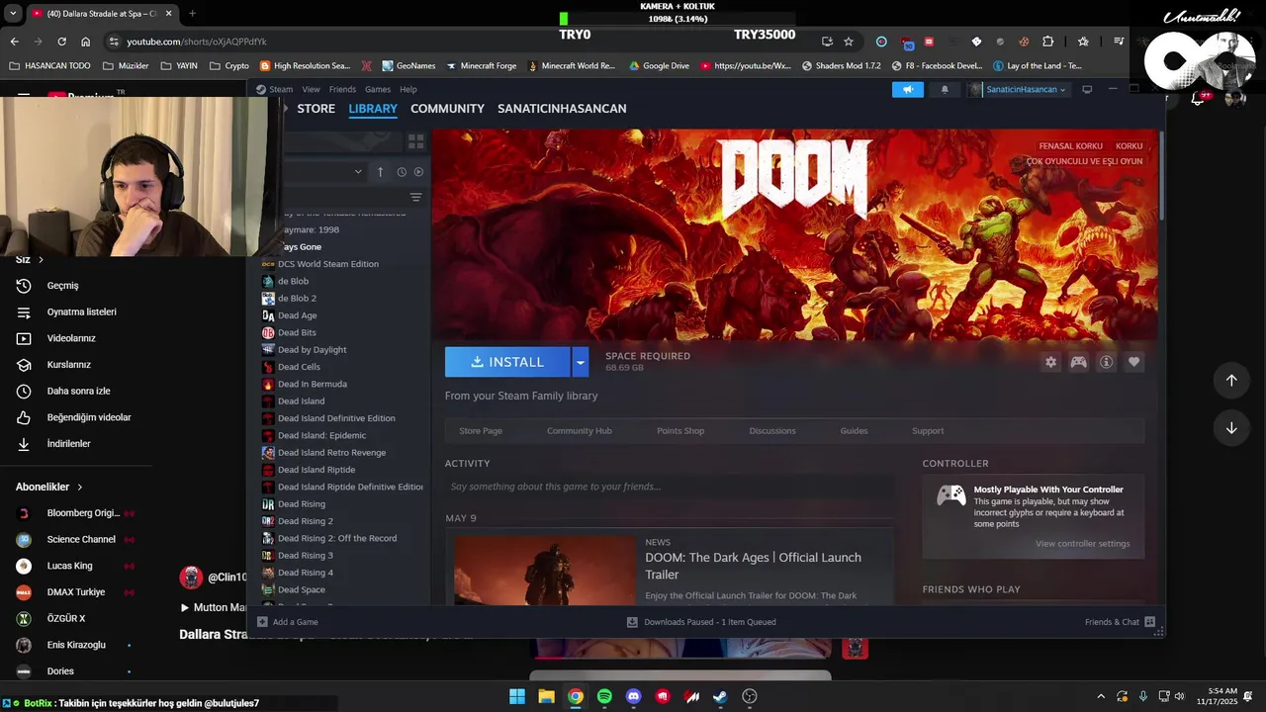Viewport: 1266px width, 712px height.
Task: Open the DOOM: The Dark Ages trailer thumbnail
Action: point(544,570)
